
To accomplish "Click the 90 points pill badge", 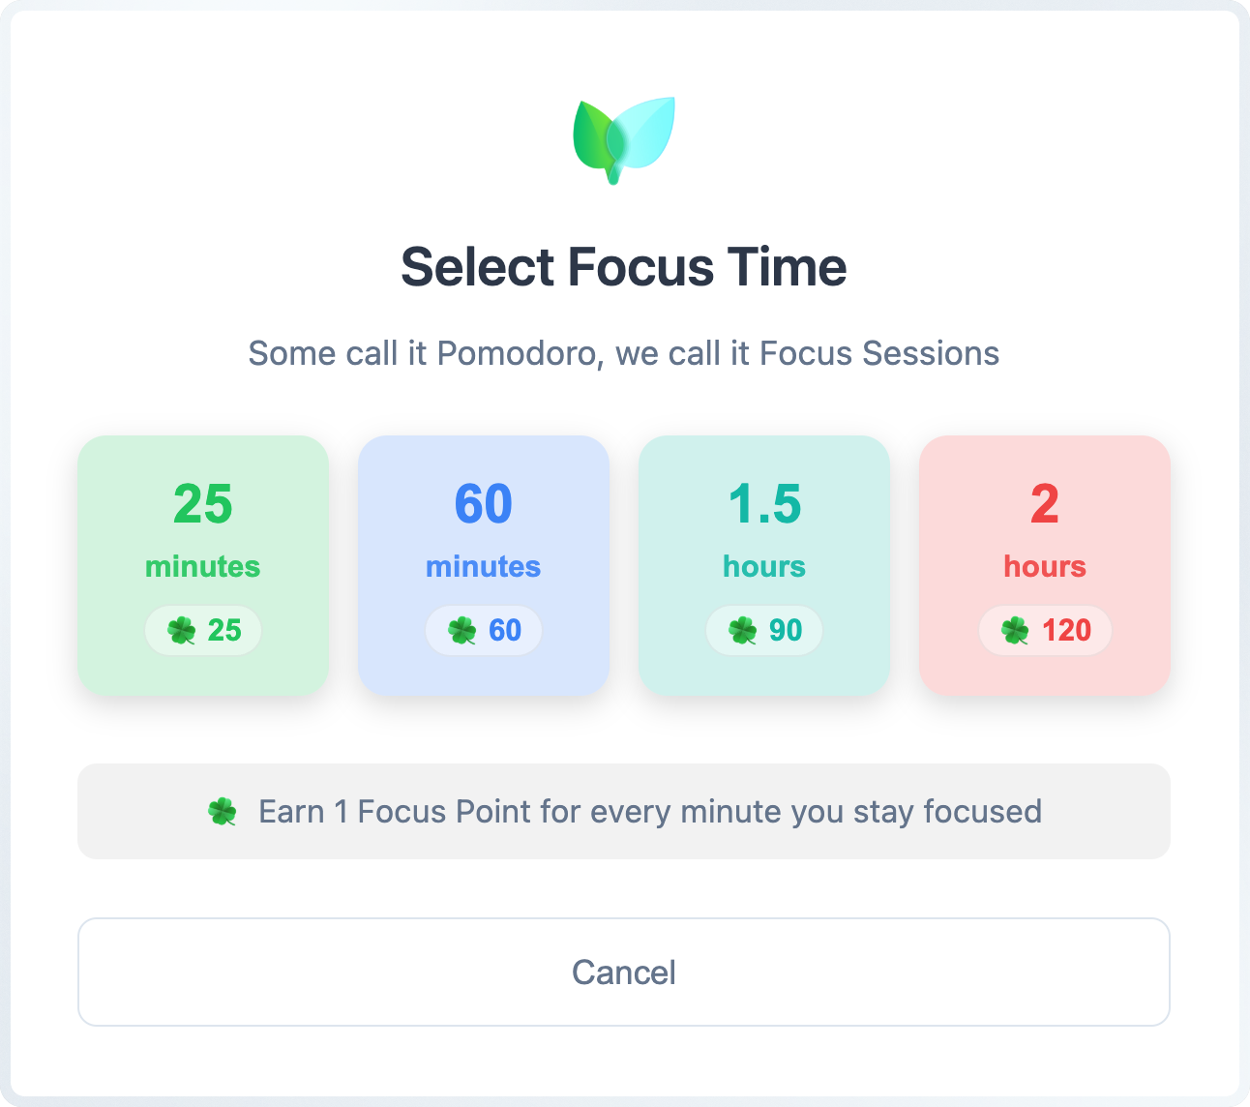I will pos(763,630).
